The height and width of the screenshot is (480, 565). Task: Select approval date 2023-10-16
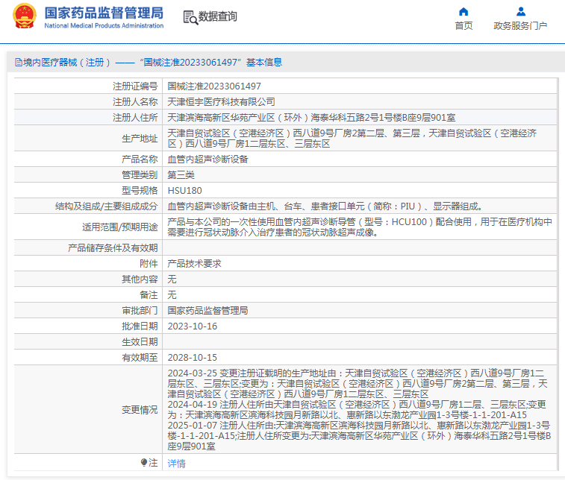[193, 326]
